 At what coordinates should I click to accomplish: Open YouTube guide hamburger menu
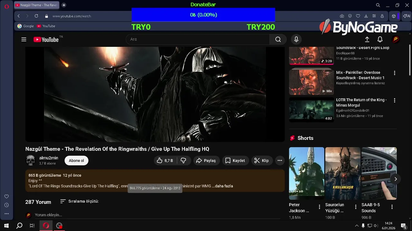click(x=24, y=39)
